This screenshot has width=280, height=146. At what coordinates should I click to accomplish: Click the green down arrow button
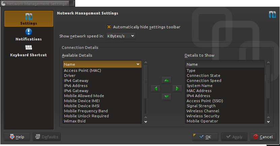(x=166, y=97)
